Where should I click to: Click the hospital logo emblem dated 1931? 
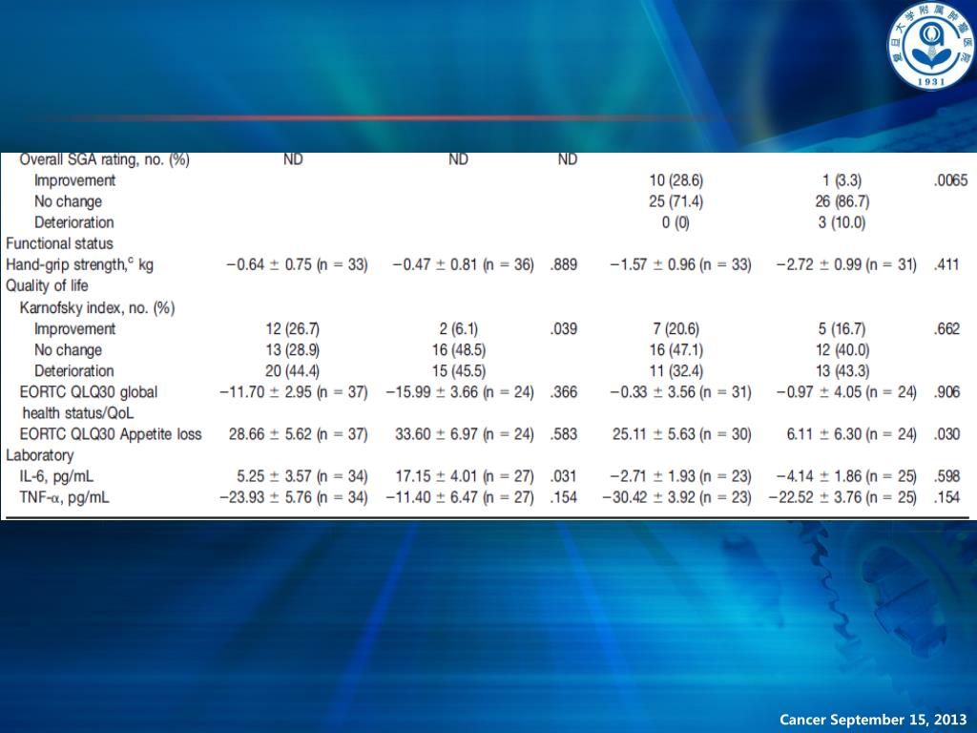(x=930, y=46)
